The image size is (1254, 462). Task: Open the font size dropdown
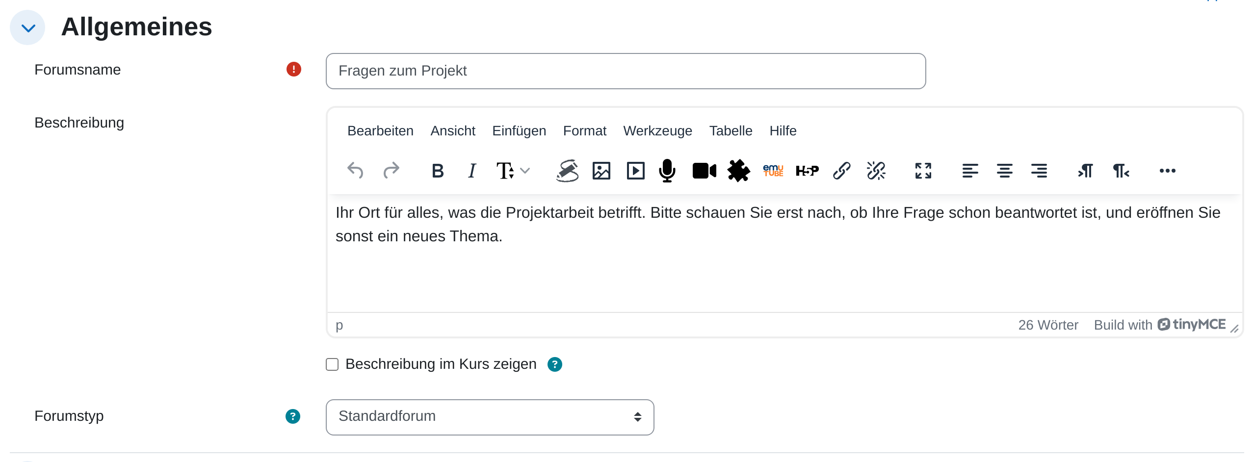coord(513,171)
